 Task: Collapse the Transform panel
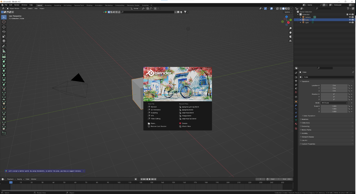(305, 81)
